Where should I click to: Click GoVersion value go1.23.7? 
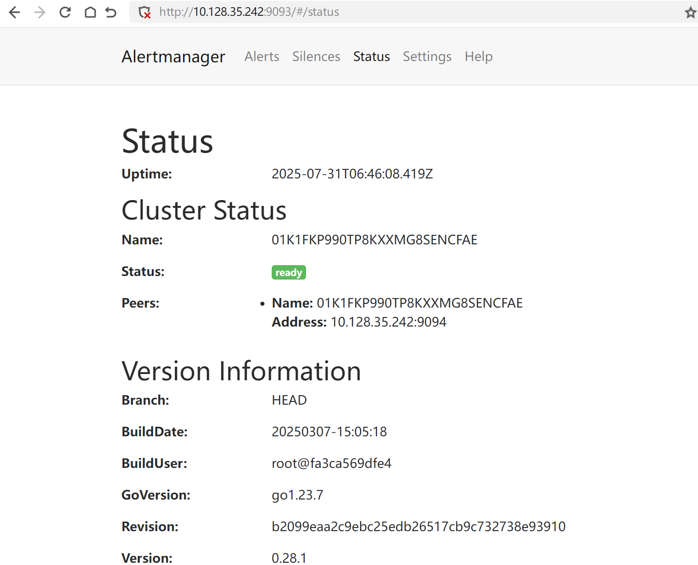(x=297, y=495)
